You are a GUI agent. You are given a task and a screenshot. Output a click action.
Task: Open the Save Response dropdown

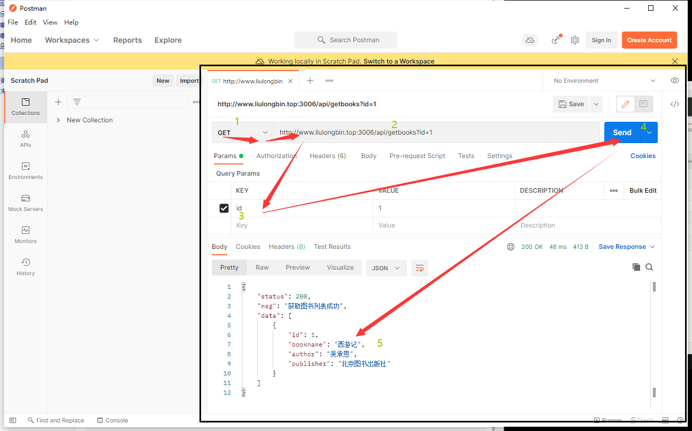pyautogui.click(x=626, y=247)
